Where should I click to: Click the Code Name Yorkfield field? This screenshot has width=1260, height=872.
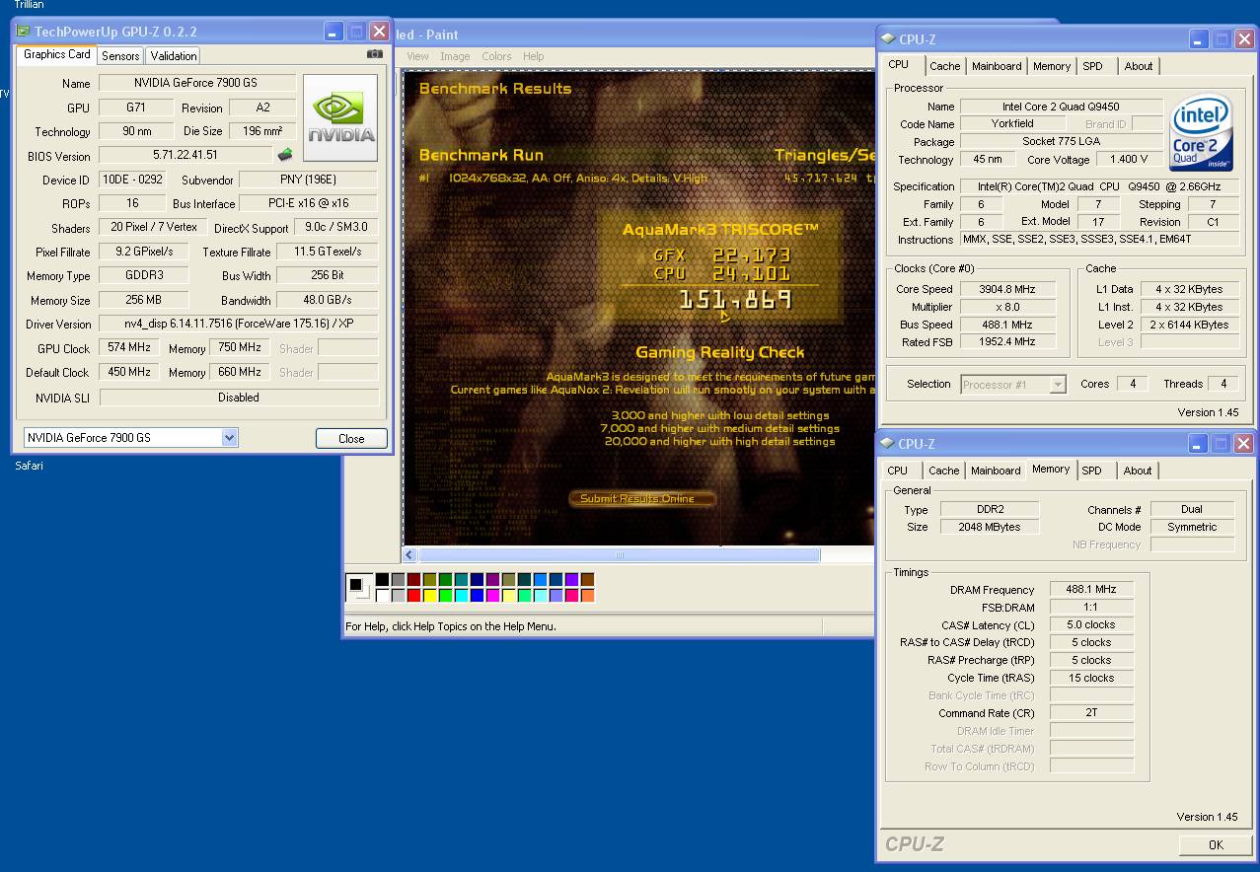(x=1012, y=123)
